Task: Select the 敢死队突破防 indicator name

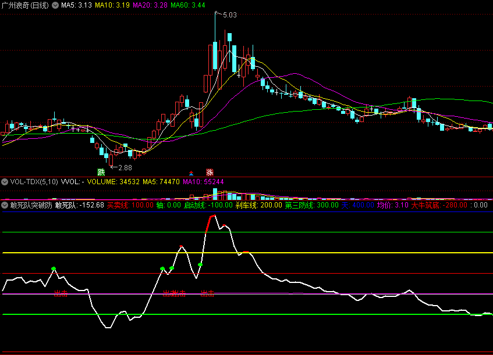Action: [x=31, y=205]
